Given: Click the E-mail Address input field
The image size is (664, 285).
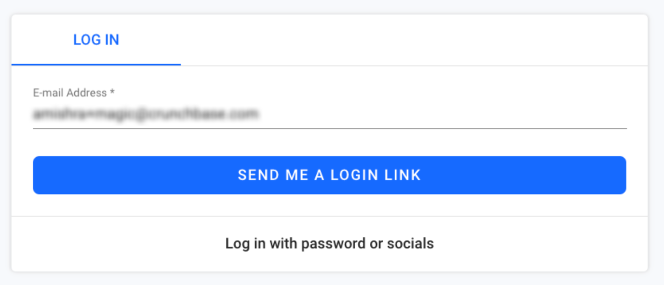Looking at the screenshot, I should tap(329, 114).
